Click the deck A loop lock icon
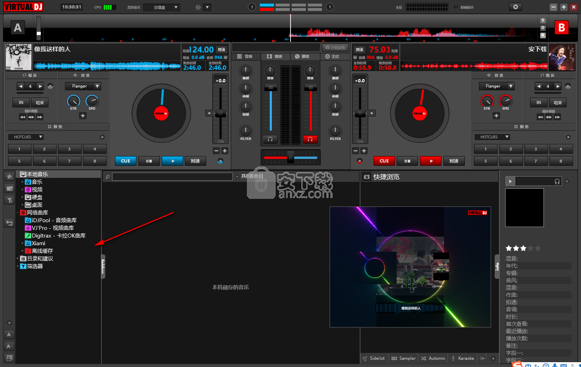581x367 pixels. point(50,86)
